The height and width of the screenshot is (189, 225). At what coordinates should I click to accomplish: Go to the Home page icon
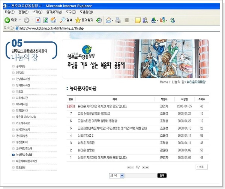tap(53, 20)
